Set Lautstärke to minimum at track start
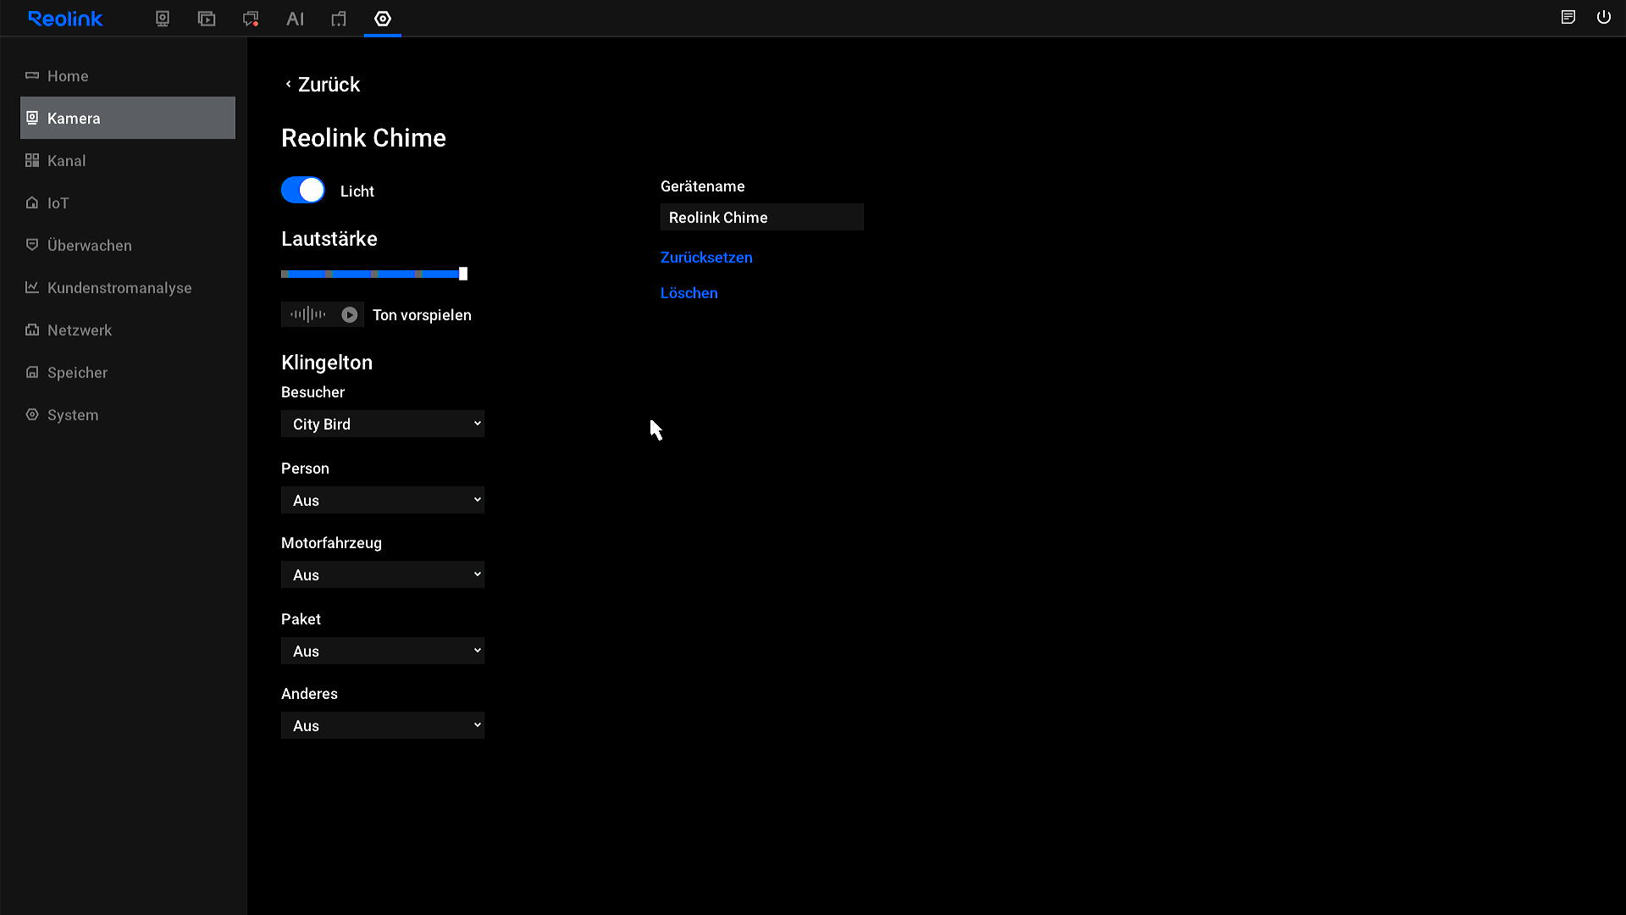Image resolution: width=1626 pixels, height=915 pixels. 284,274
